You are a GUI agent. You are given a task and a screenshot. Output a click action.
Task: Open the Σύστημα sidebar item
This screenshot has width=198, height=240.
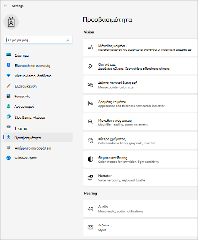pos(38,56)
